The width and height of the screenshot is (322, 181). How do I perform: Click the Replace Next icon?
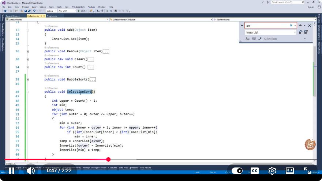coord(301,32)
